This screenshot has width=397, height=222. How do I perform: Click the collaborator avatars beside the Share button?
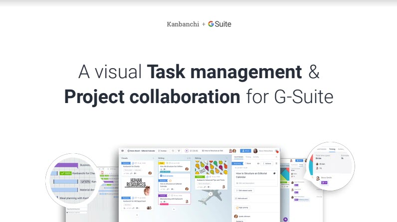232,151
